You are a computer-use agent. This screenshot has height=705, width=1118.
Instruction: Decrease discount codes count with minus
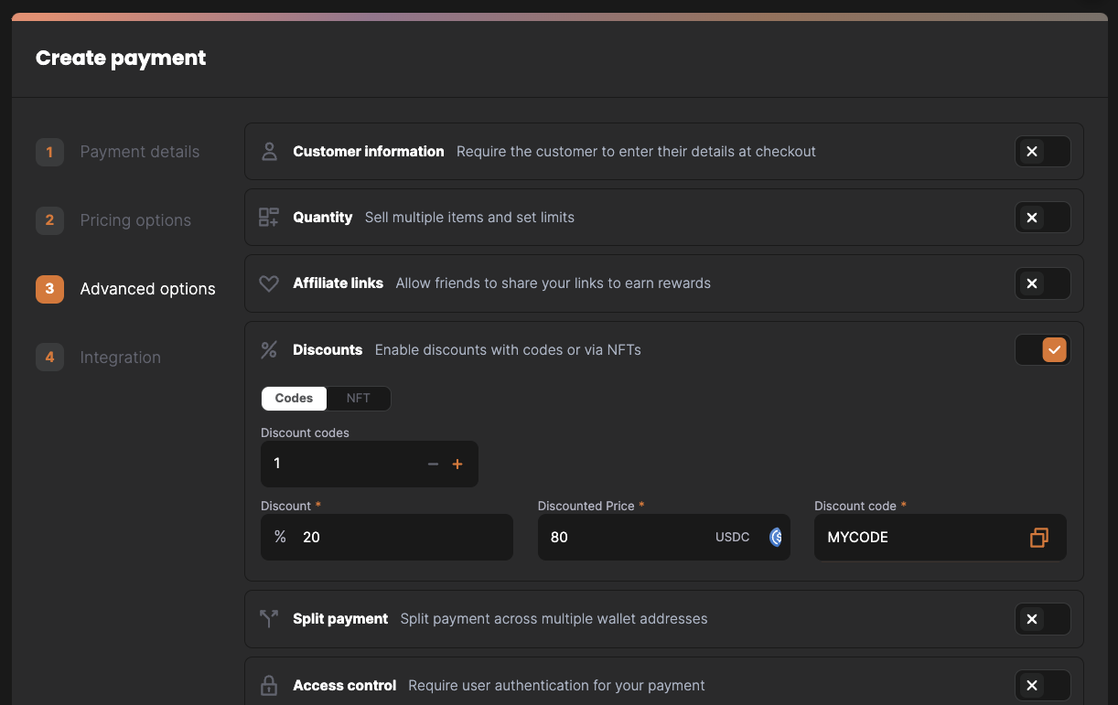tap(434, 465)
